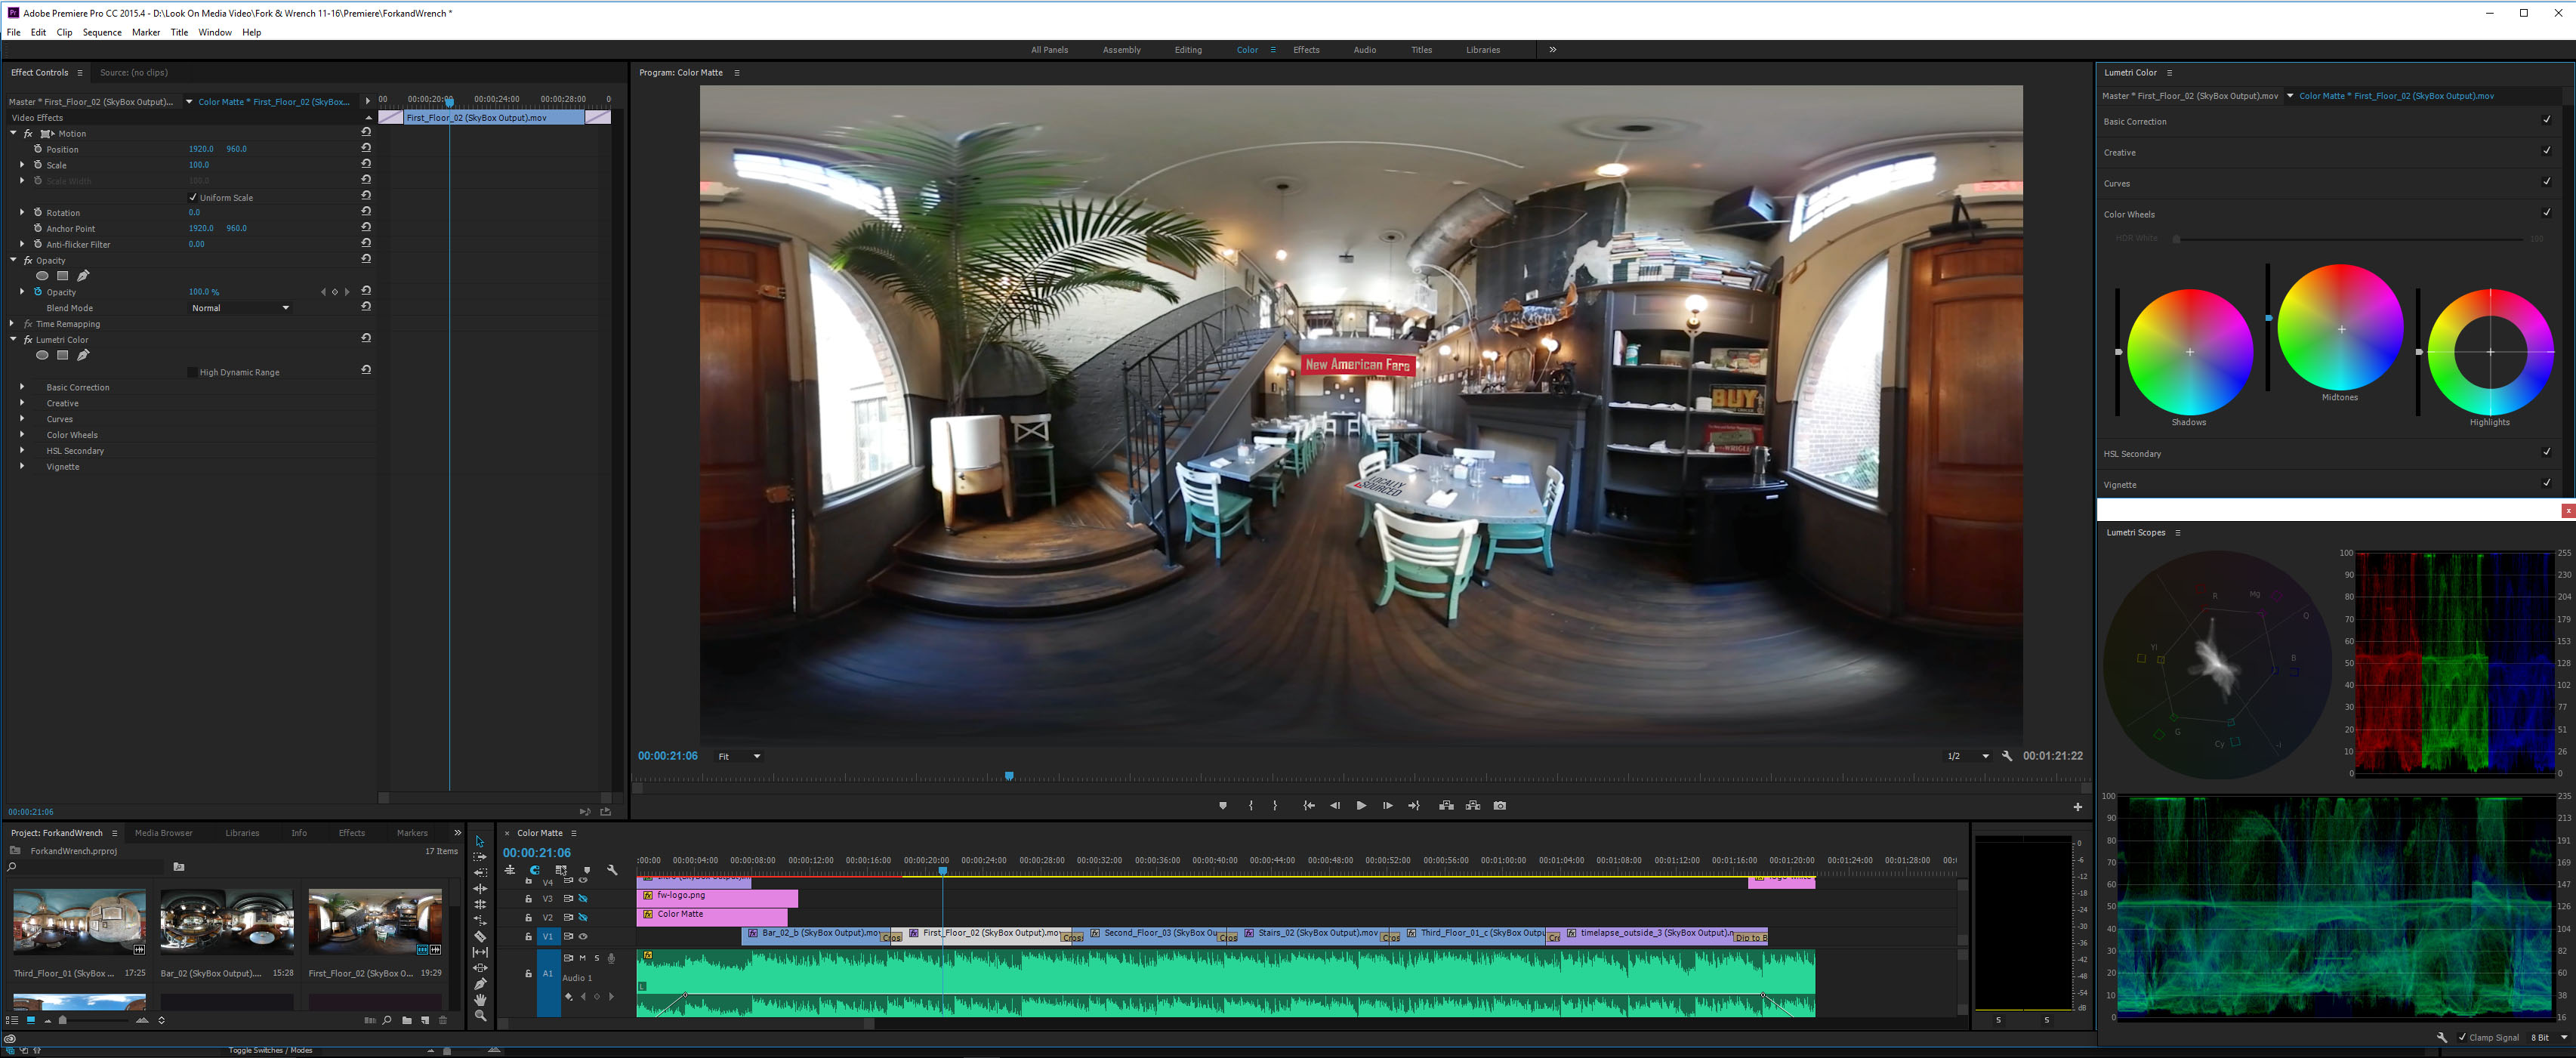
Task: Select the Pen tool in tools panel
Action: point(480,984)
